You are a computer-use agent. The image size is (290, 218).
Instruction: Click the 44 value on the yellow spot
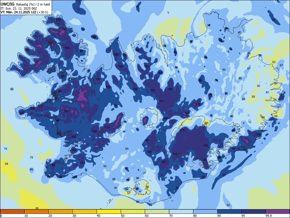coord(207,123)
